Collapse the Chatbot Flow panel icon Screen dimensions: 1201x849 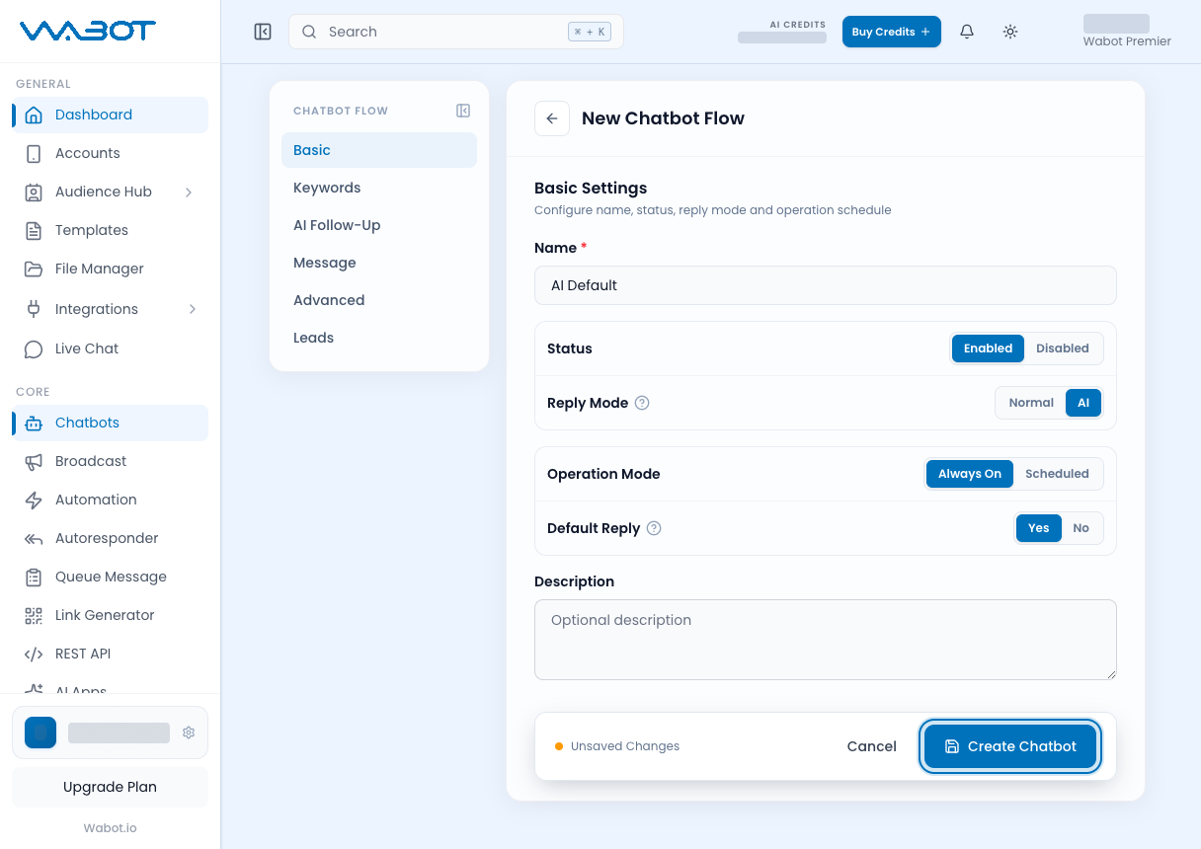pos(463,111)
